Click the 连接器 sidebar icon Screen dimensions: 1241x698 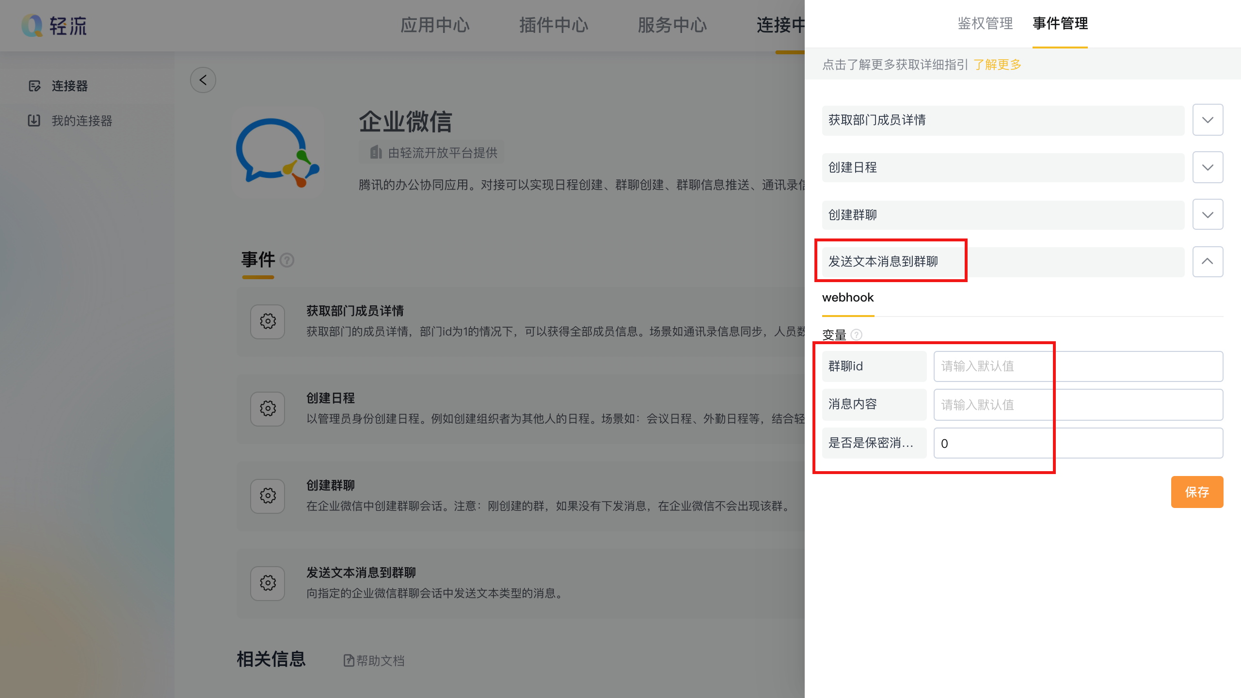click(x=34, y=86)
